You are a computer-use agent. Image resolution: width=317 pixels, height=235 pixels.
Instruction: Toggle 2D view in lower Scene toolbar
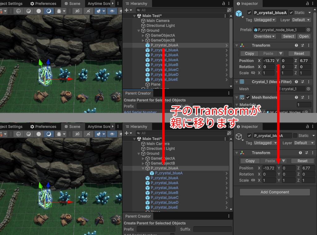[x=77, y=134]
